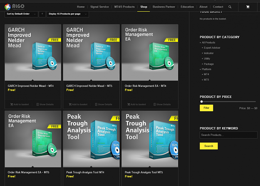The height and width of the screenshot is (186, 260).
Task: Add Order Risk Management EA MT4 to basket
Action: (136, 105)
